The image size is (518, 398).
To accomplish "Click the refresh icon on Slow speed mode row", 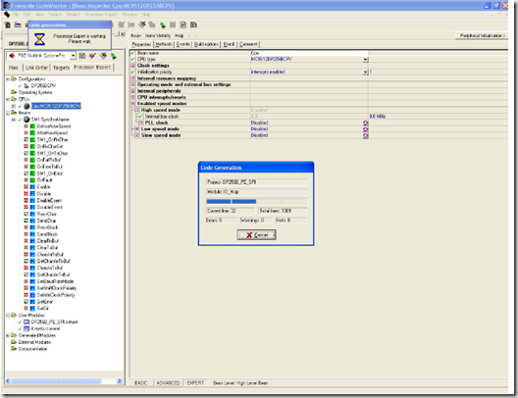I will [365, 135].
